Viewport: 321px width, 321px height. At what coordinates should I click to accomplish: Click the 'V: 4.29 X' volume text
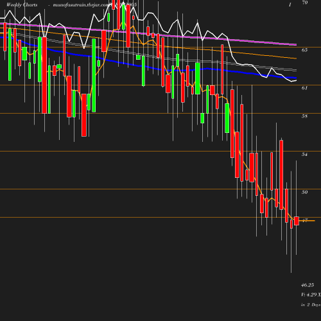click(x=311, y=295)
